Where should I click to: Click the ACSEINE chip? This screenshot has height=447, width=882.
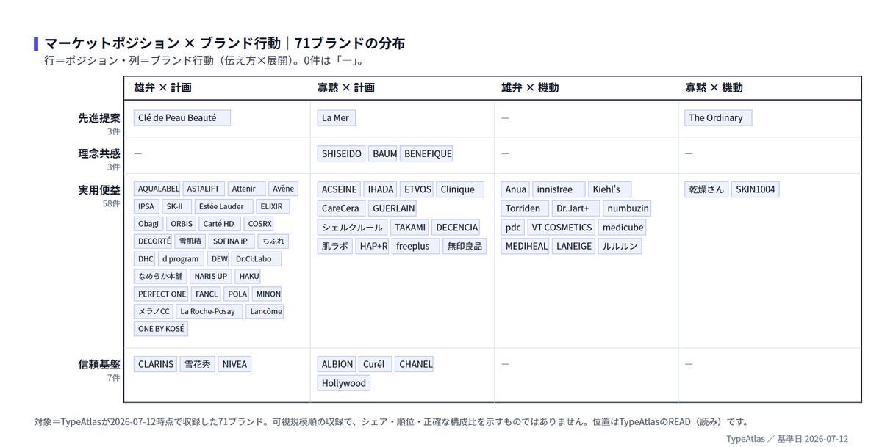coord(339,189)
